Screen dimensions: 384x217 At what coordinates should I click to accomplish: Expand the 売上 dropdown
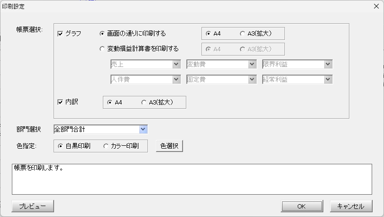[176, 64]
